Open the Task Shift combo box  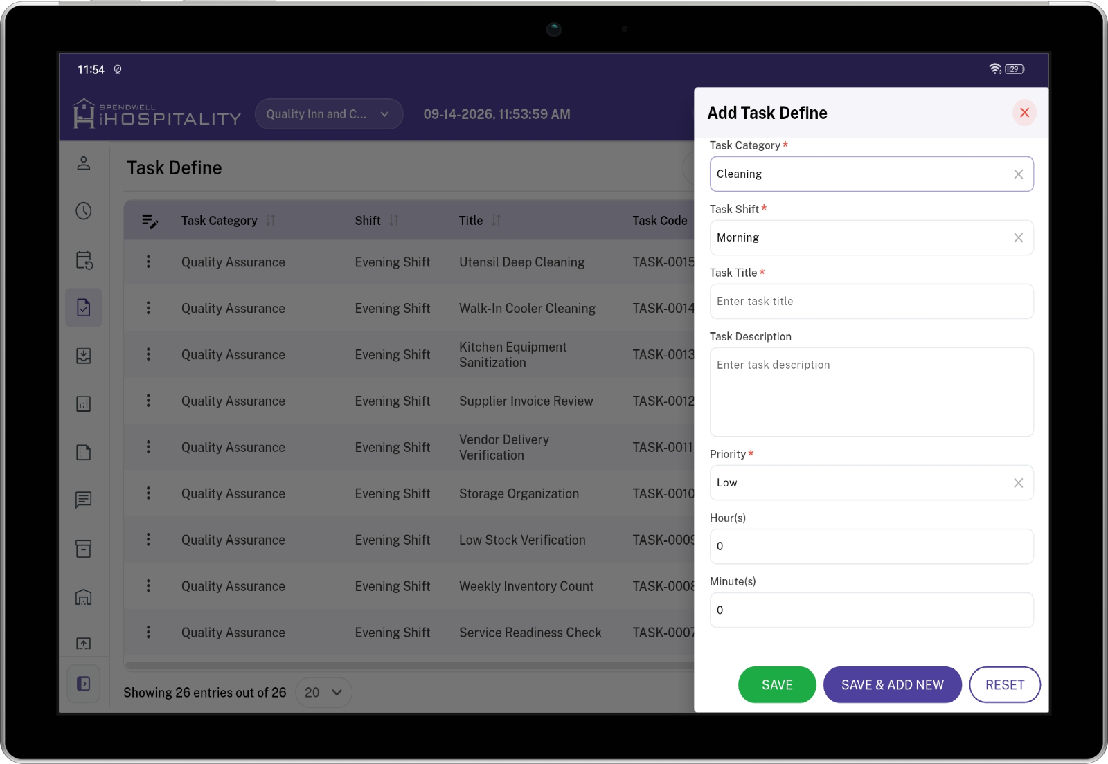[871, 238]
